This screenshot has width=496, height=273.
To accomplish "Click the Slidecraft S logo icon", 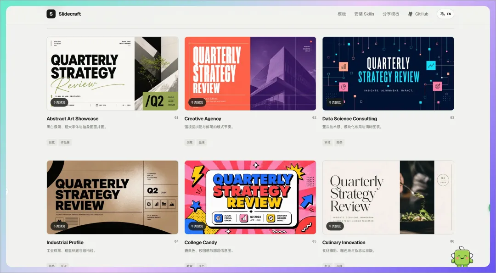I will [51, 14].
